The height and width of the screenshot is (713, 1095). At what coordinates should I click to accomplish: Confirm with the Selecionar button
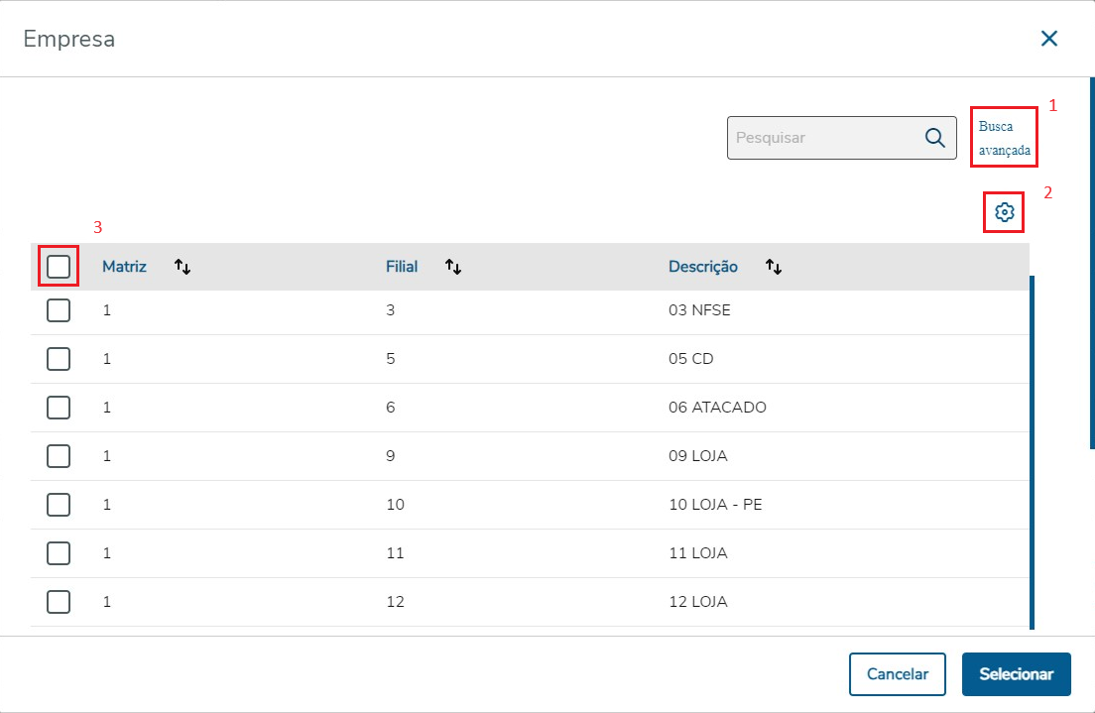1016,674
